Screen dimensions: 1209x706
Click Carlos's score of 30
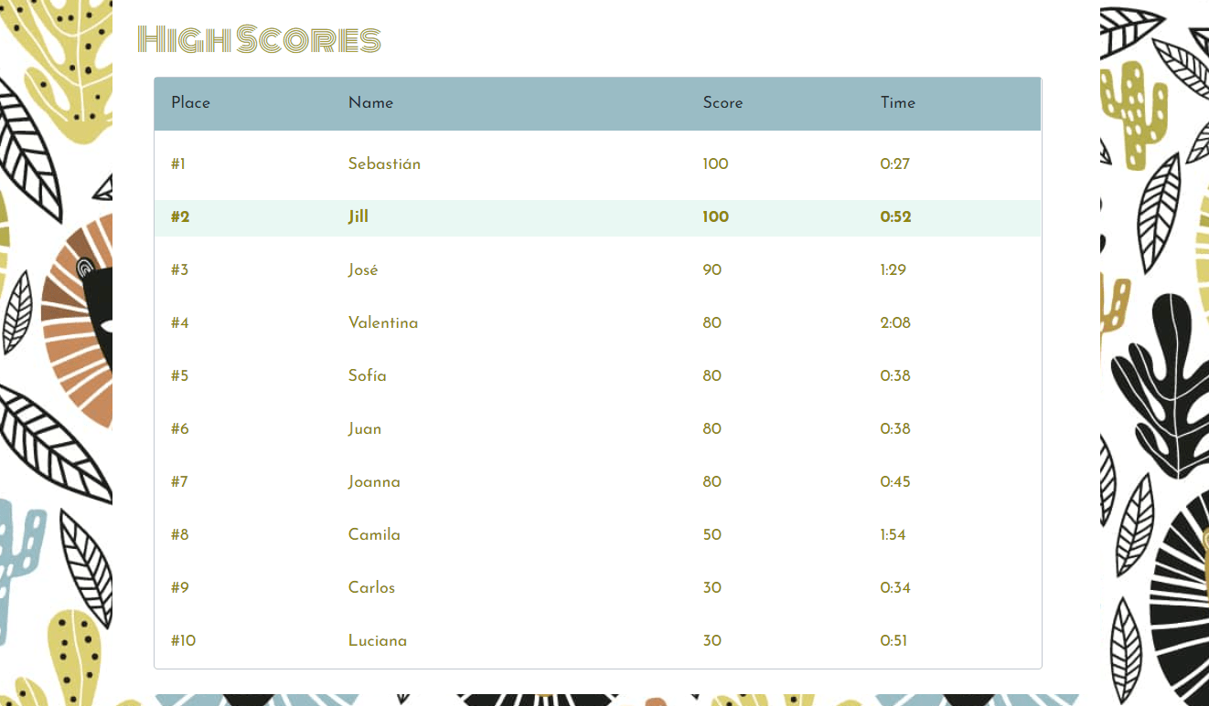pos(711,588)
